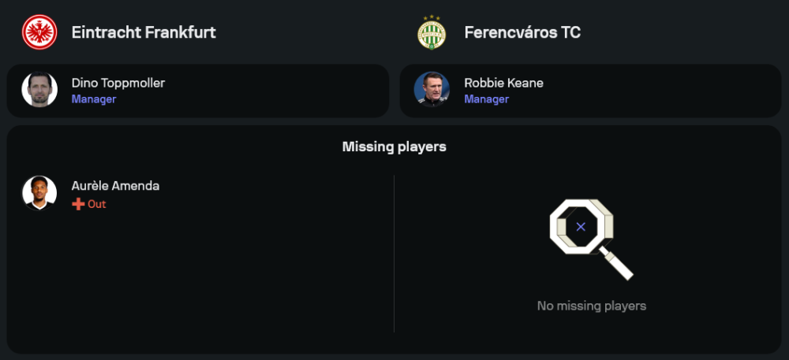
Task: Select the Robbie Keane name link
Action: [x=503, y=83]
